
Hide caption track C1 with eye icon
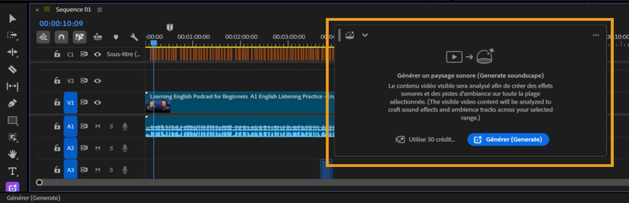tap(97, 54)
